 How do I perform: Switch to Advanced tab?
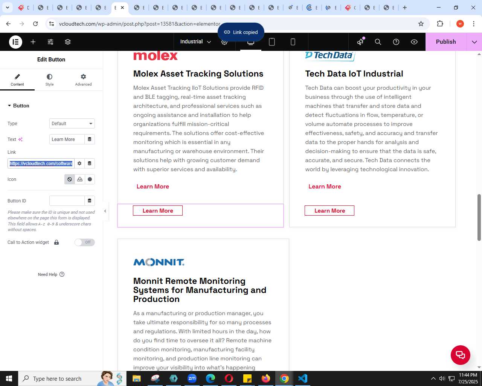(x=83, y=80)
